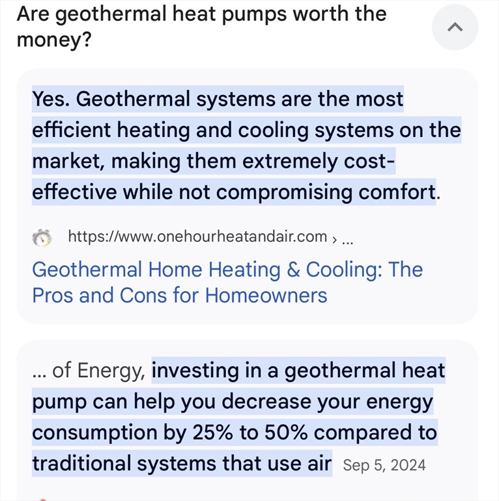Click 'effective while not compromising comfort' line
Screen dimensions: 499x501
pyautogui.click(x=234, y=192)
